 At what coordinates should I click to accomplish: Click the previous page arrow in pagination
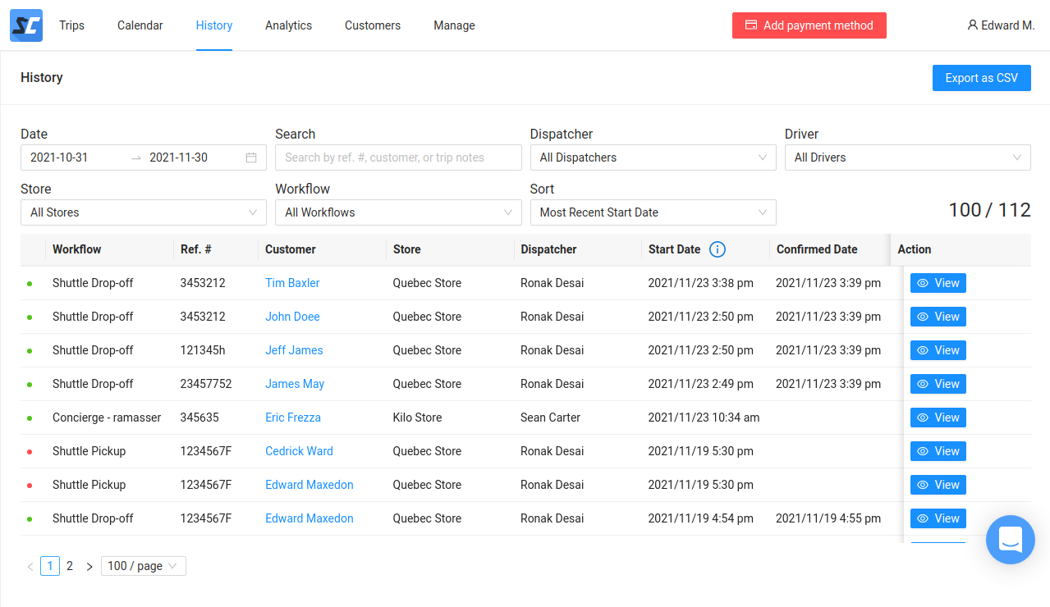[30, 565]
